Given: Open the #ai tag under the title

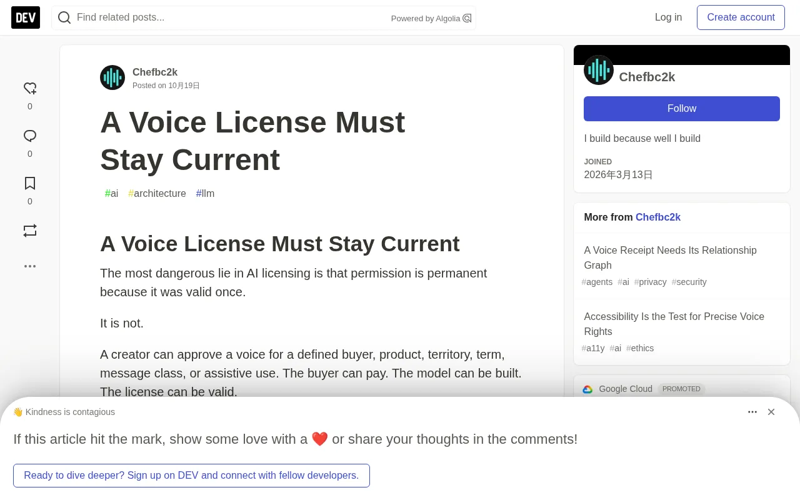Looking at the screenshot, I should tap(111, 193).
